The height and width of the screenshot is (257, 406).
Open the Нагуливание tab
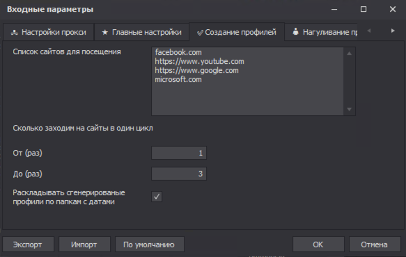pos(321,32)
